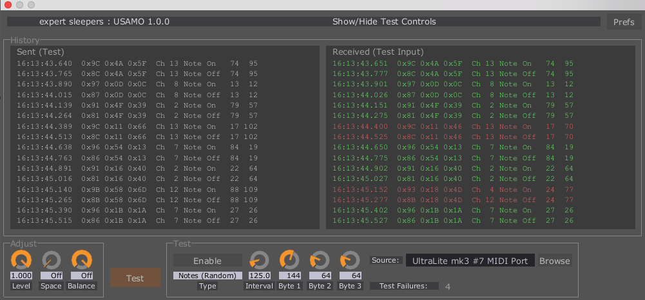Click the Space knob

[51, 260]
